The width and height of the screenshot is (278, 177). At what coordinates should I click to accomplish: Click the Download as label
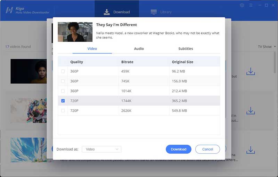pos(67,149)
